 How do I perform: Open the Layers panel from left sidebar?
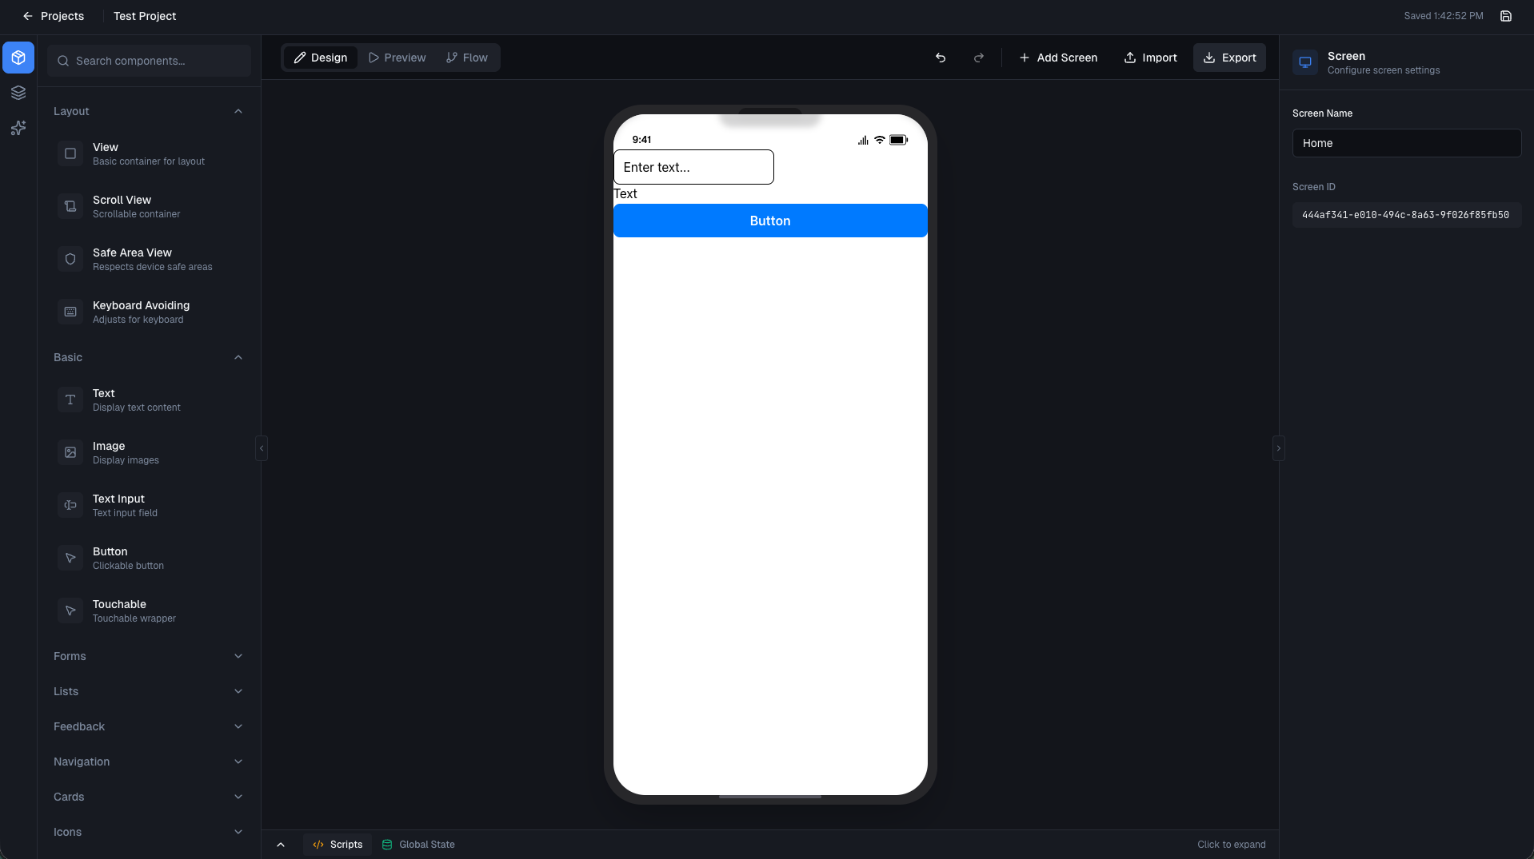18,93
